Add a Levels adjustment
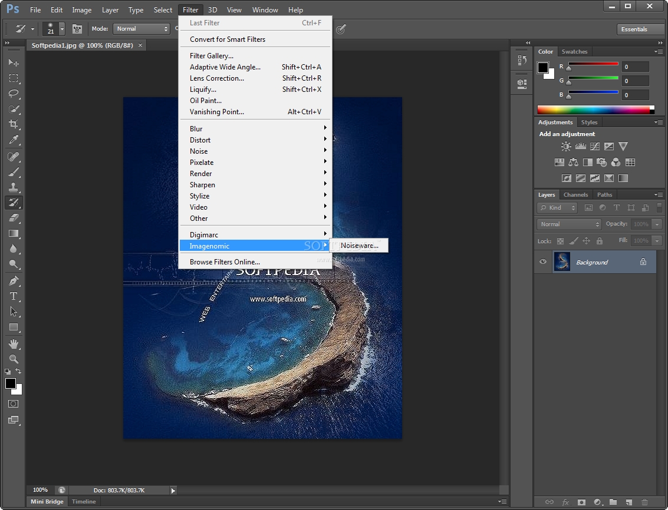 [x=580, y=147]
